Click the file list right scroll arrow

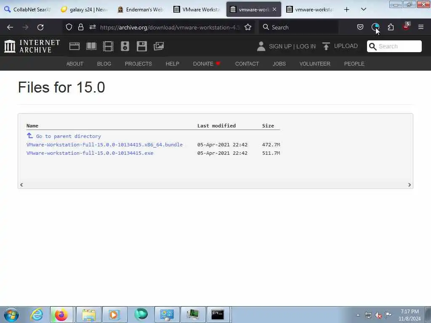(x=409, y=185)
